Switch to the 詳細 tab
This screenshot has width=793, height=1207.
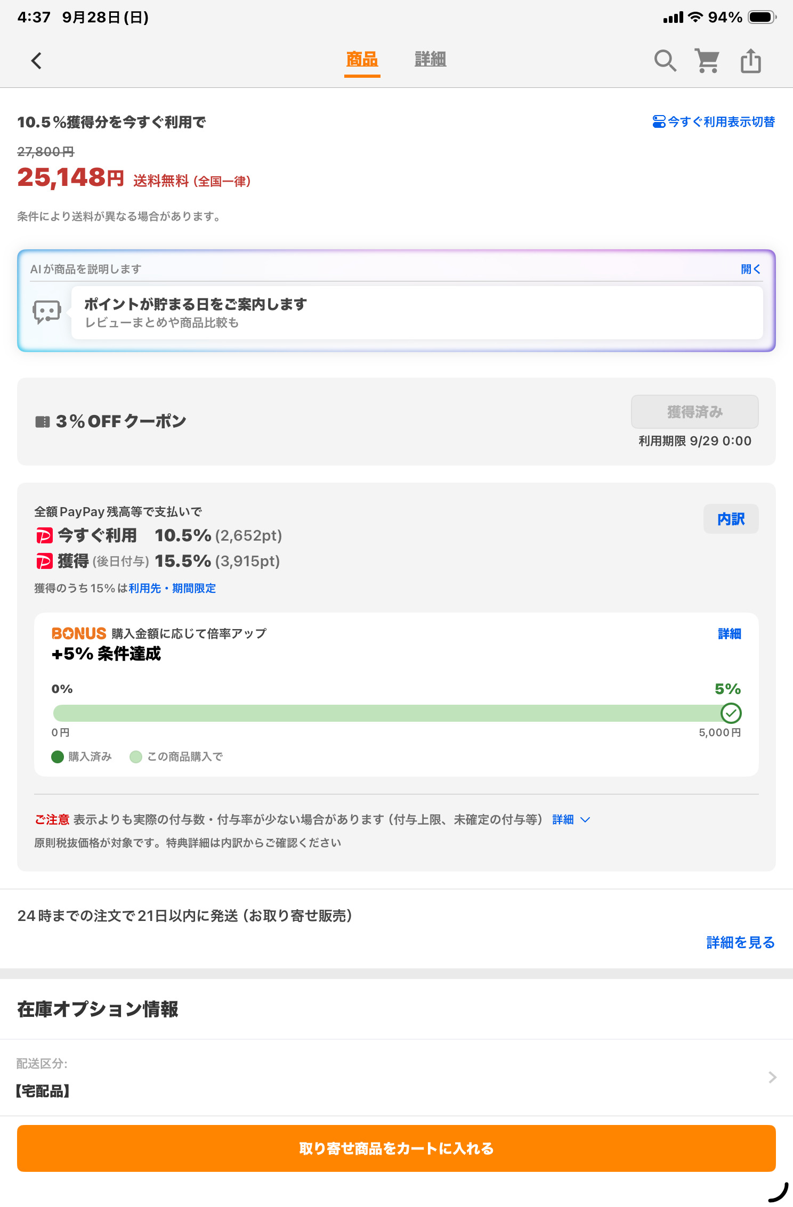coord(430,60)
